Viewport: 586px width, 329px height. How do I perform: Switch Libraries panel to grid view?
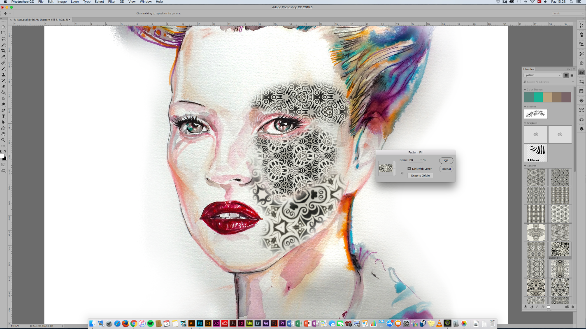566,75
